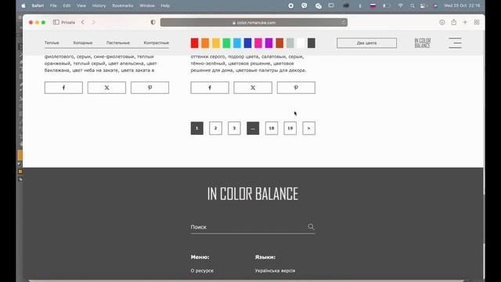Go to next page with > button

(x=308, y=128)
